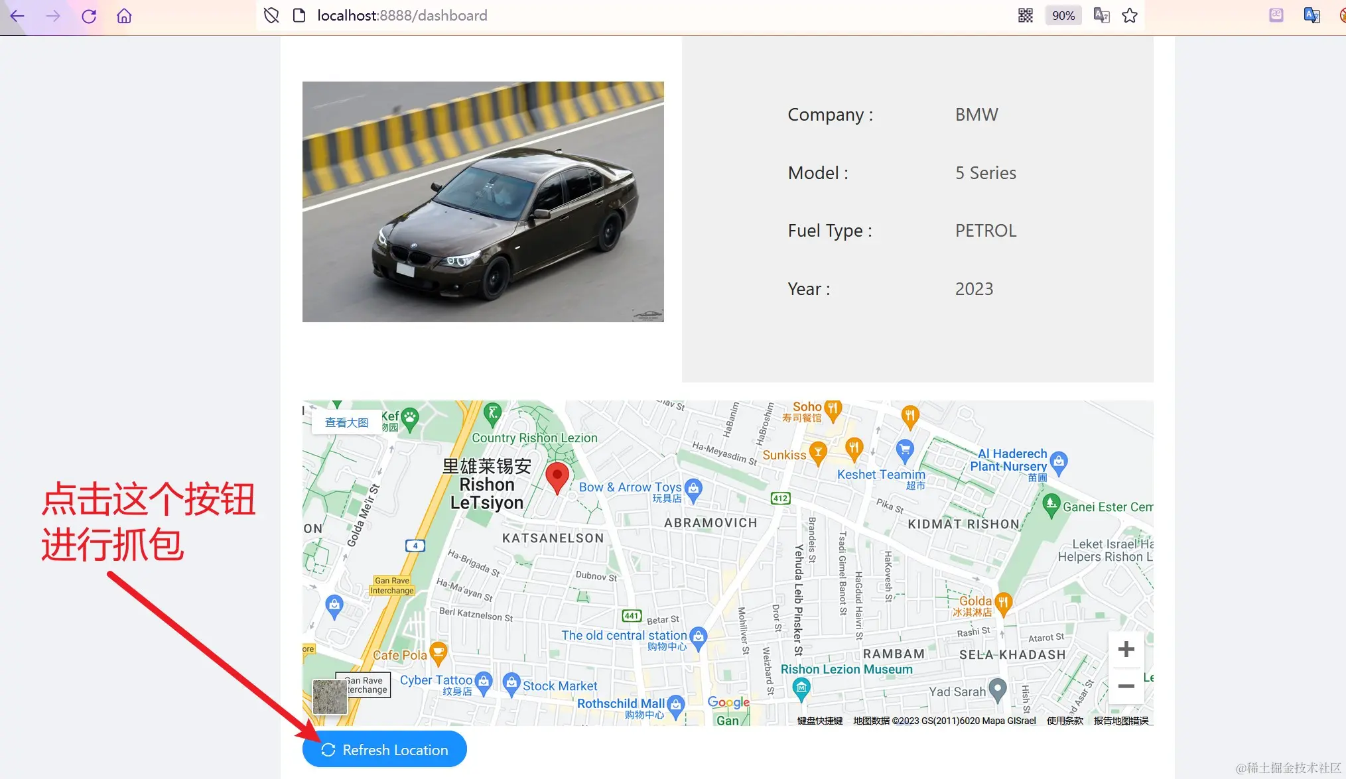This screenshot has width=1346, height=779.
Task: Zoom out the map with minus
Action: (x=1126, y=686)
